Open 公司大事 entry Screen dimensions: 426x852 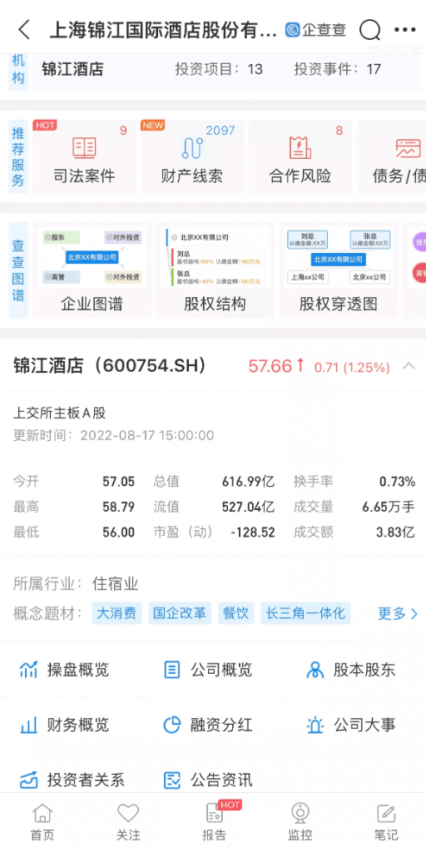[350, 725]
